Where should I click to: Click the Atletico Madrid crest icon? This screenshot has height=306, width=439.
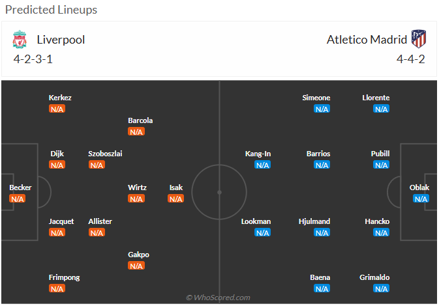coord(419,39)
